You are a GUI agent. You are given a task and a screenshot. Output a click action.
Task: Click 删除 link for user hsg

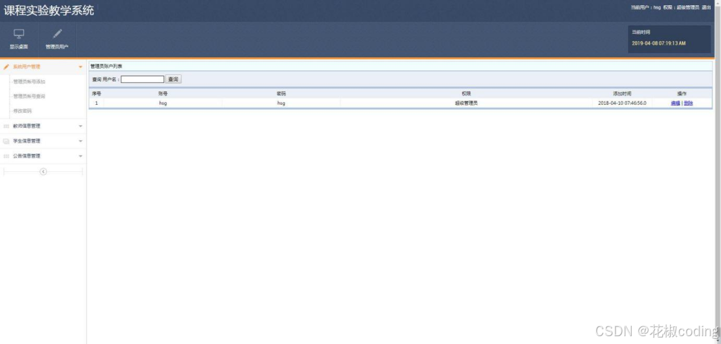click(688, 104)
